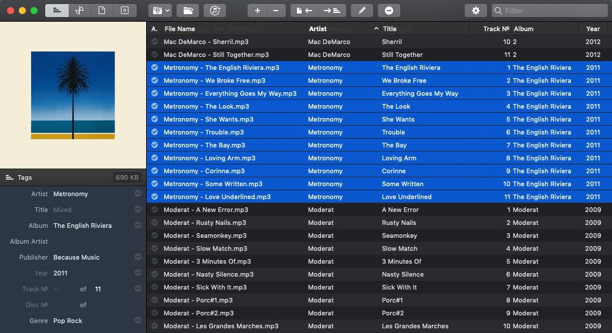Select file Moderat - Porc#1.mp3
The width and height of the screenshot is (612, 333).
click(x=198, y=300)
